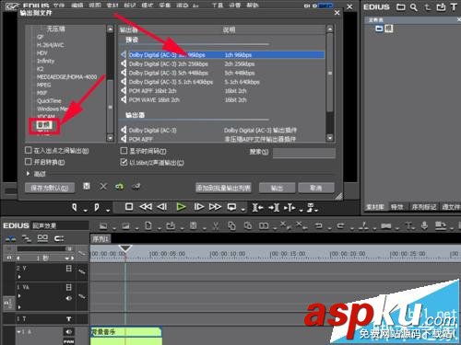The height and width of the screenshot is (345, 461).
Task: Step back one frame in the player
Action: [162, 207]
